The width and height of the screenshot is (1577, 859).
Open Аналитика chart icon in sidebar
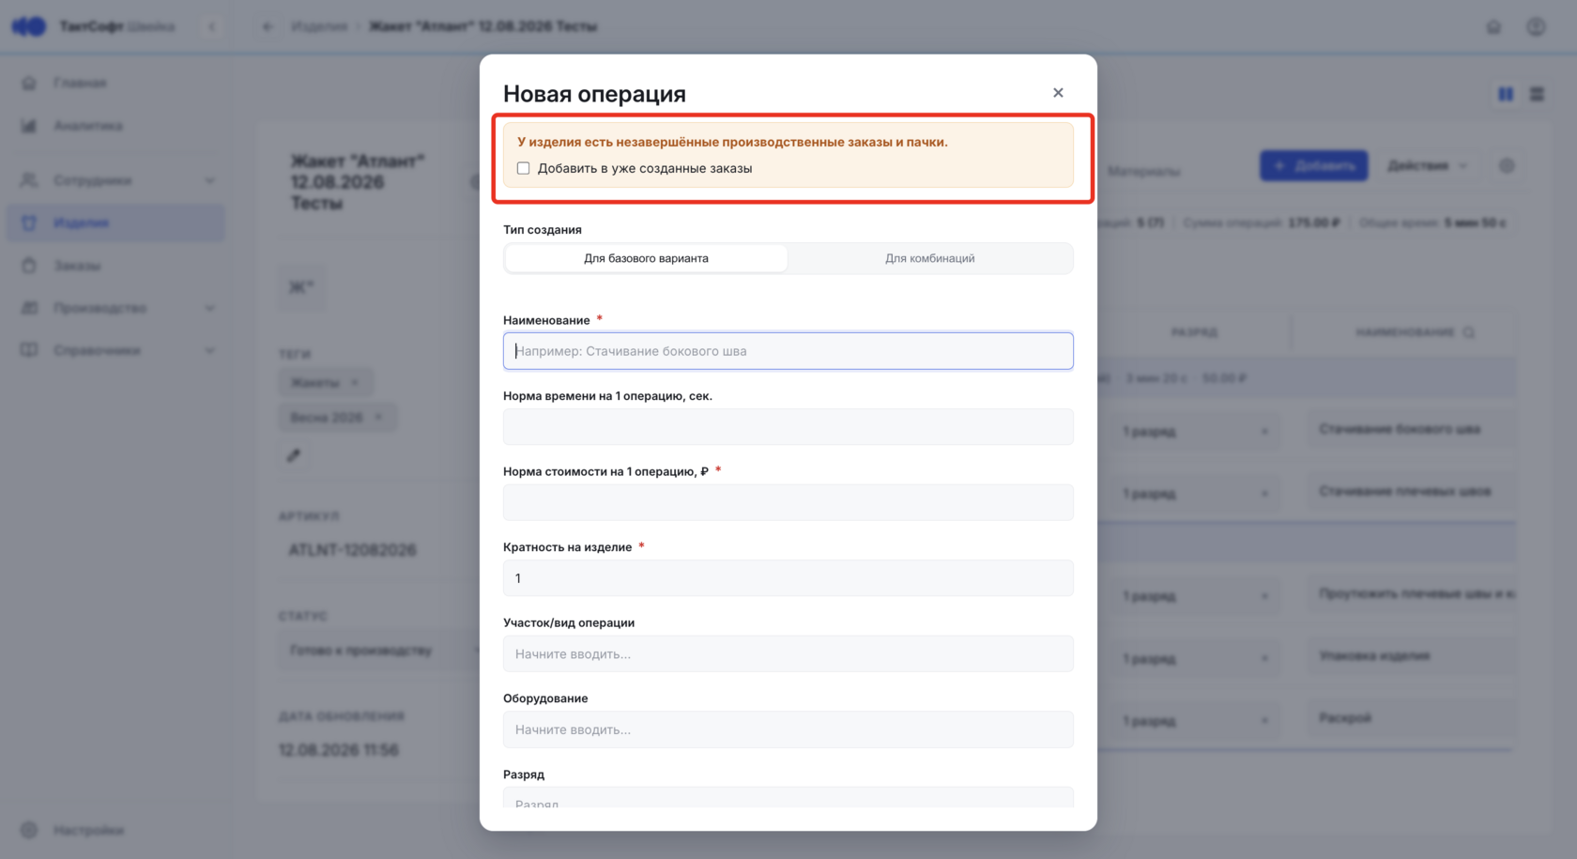(29, 126)
